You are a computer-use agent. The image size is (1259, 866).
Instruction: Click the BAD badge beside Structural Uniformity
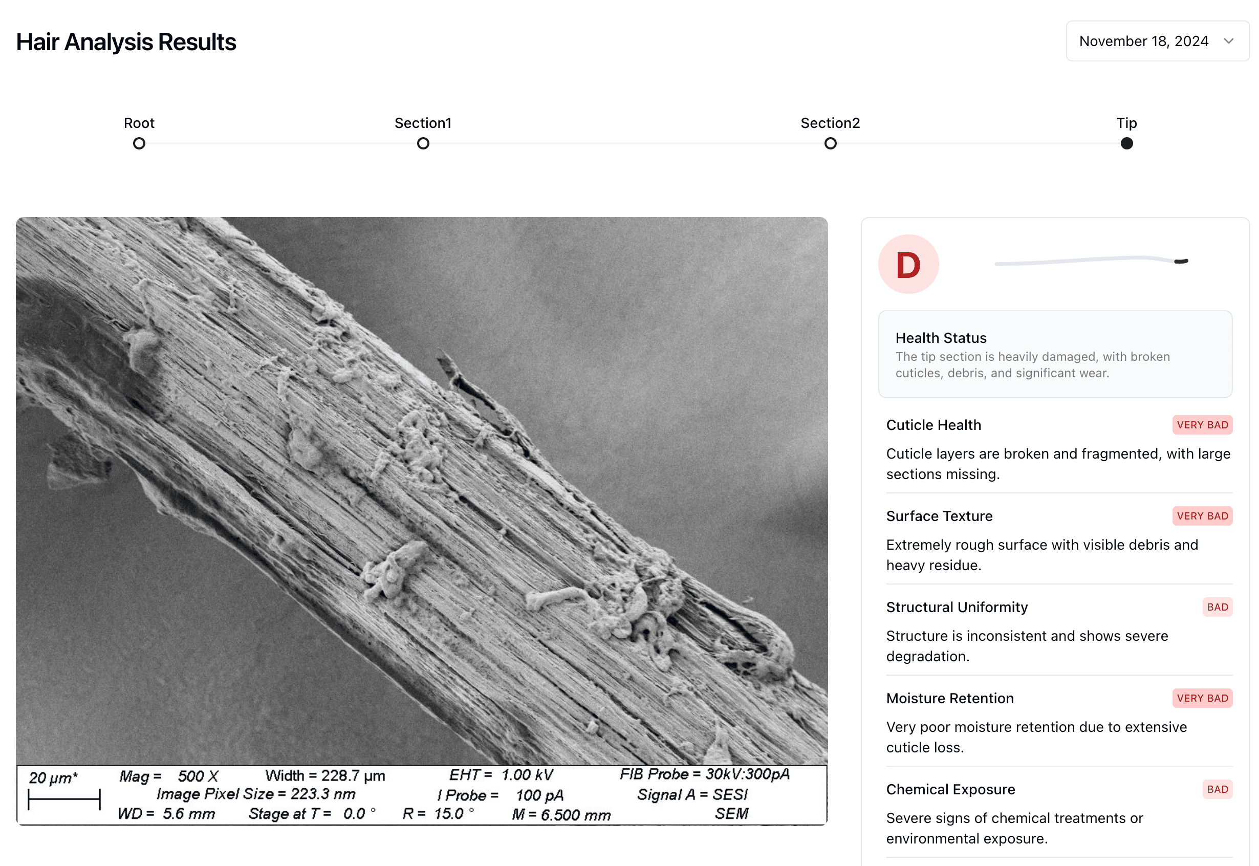click(1217, 607)
